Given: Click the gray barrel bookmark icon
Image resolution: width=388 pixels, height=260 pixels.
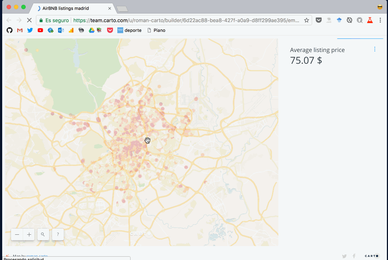Looking at the screenshot, I should pyautogui.click(x=81, y=30).
